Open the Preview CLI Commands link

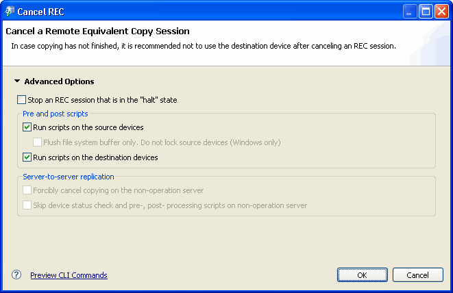pos(69,275)
